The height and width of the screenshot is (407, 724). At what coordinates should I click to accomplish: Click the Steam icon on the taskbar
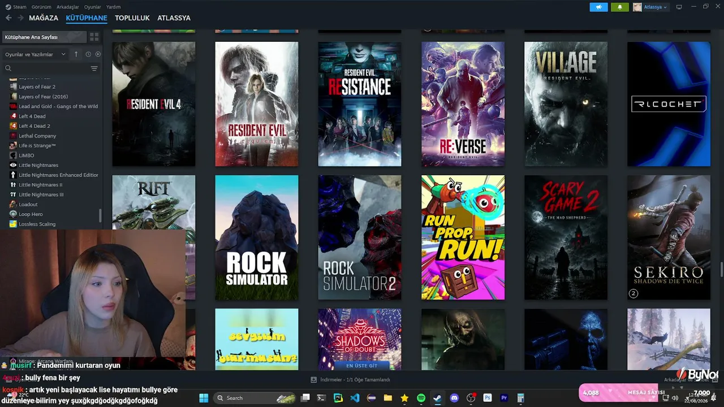pos(437,398)
